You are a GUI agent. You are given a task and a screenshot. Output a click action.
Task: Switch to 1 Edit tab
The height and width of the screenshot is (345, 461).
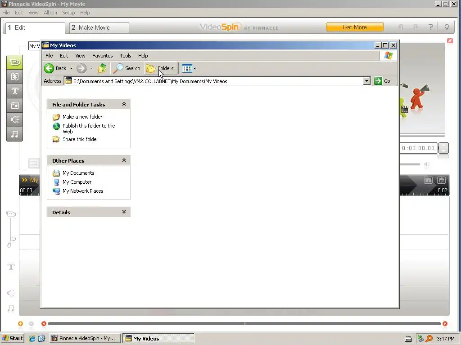35,28
